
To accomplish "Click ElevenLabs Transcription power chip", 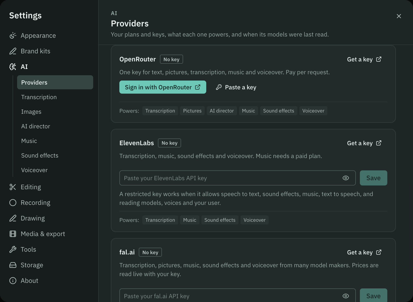I will [x=160, y=220].
